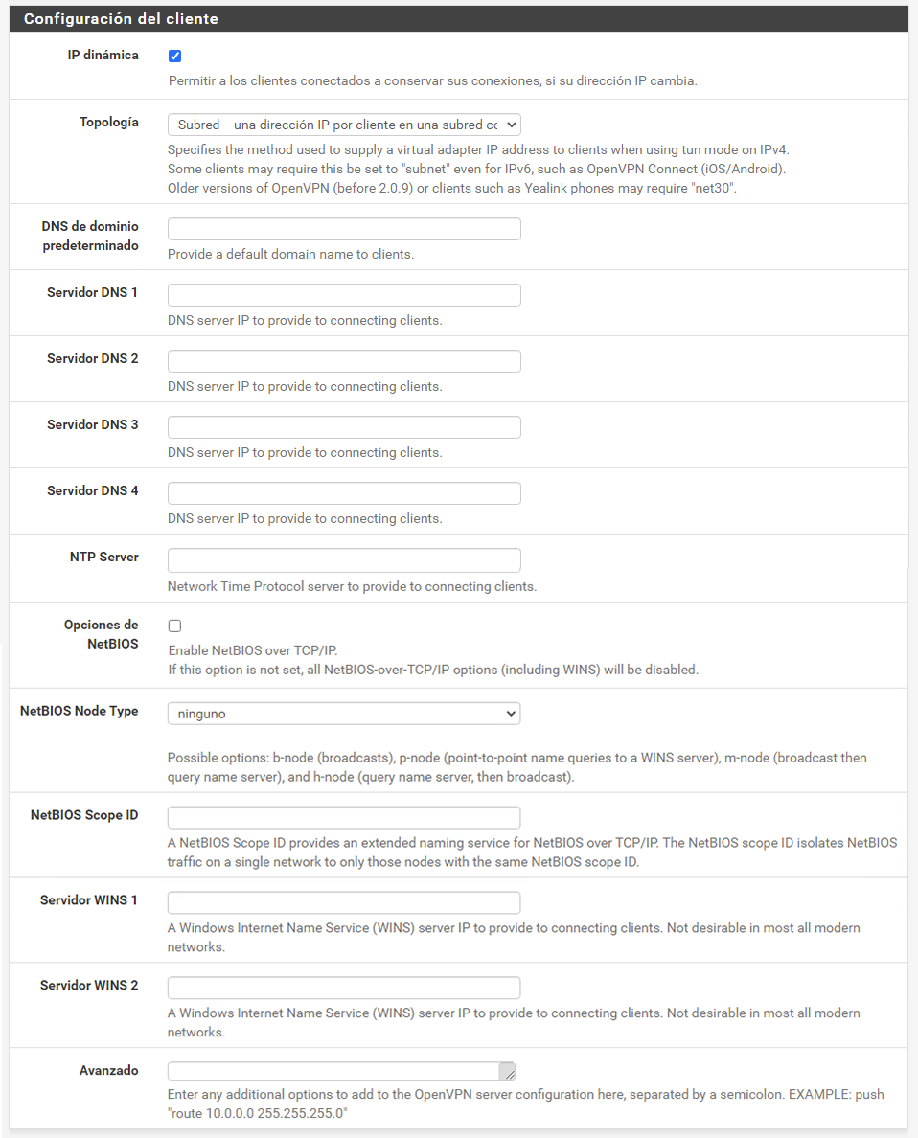Select the Servidor WINS 1 input
The height and width of the screenshot is (1138, 918).
coord(343,902)
